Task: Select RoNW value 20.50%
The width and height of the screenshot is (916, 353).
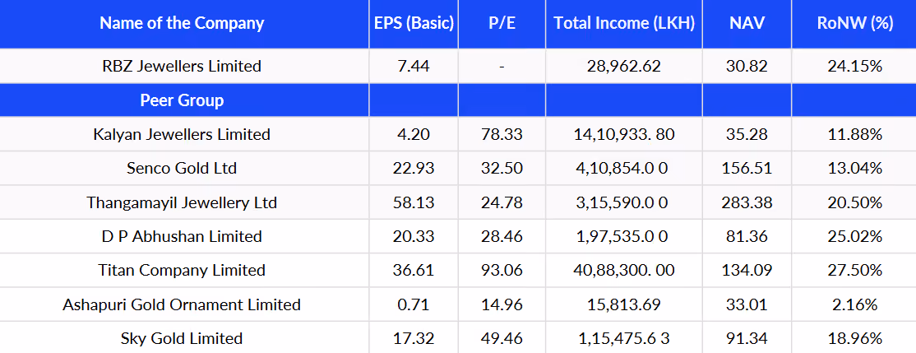Action: coord(854,202)
